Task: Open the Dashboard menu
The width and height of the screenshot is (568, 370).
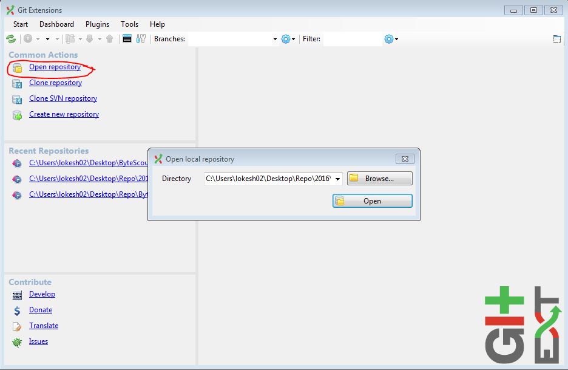Action: [56, 24]
